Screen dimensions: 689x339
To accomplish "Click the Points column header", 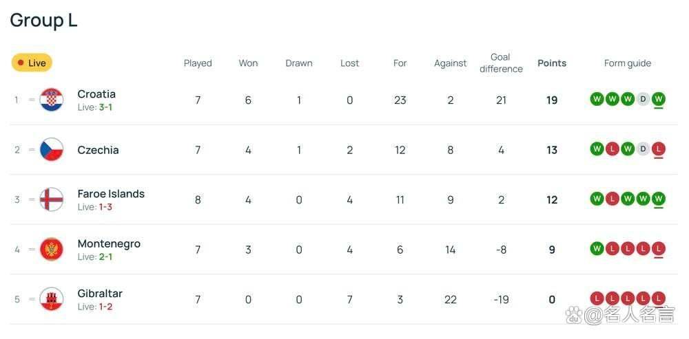I will click(552, 63).
